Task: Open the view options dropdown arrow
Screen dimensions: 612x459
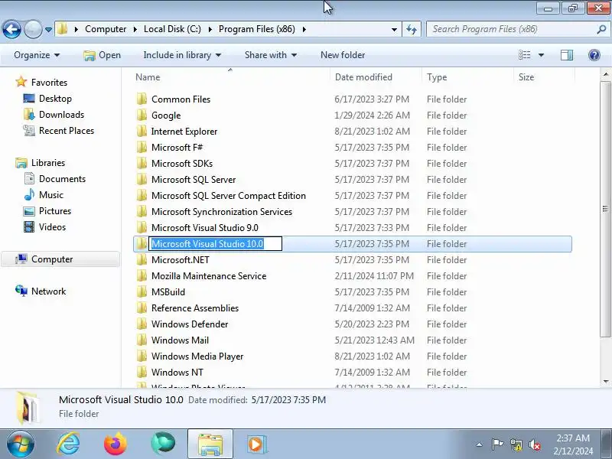Action: 541,55
